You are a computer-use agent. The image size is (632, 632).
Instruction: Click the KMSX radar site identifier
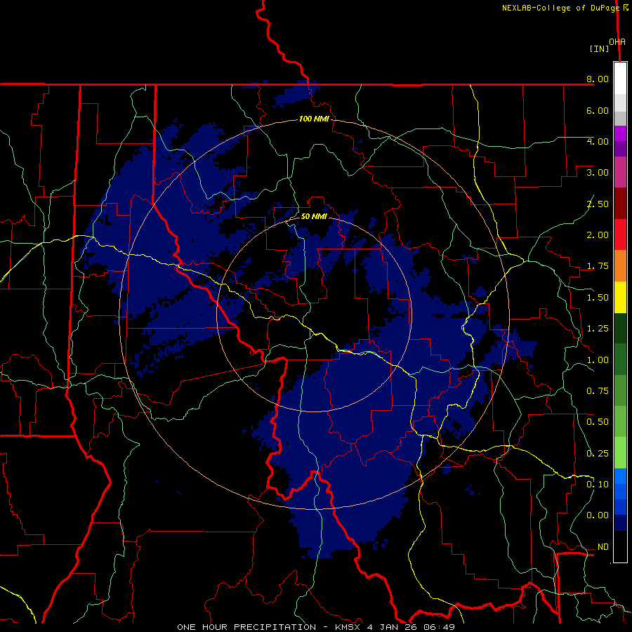348,627
